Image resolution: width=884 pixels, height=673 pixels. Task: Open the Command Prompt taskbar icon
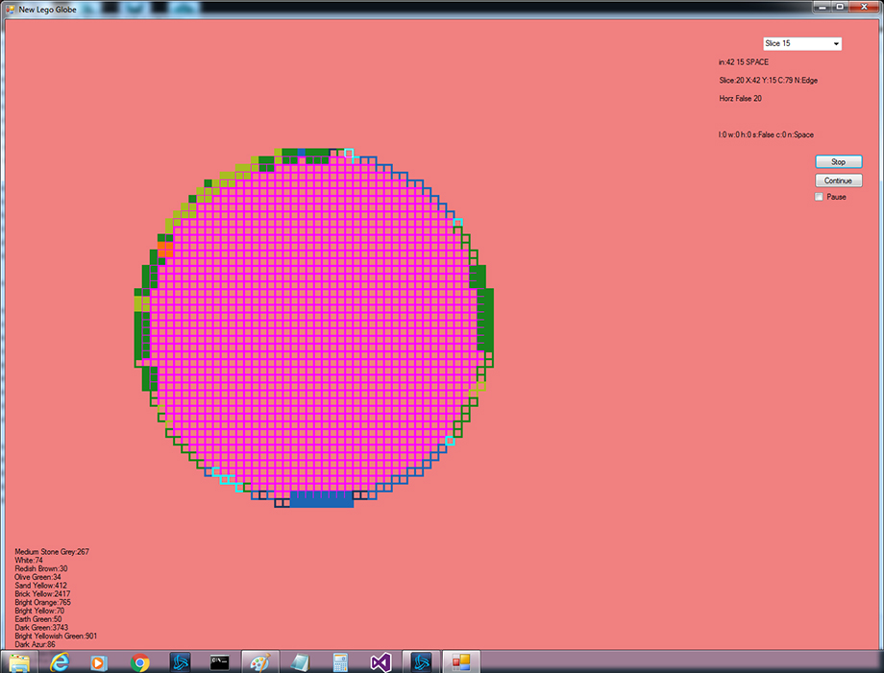click(220, 661)
